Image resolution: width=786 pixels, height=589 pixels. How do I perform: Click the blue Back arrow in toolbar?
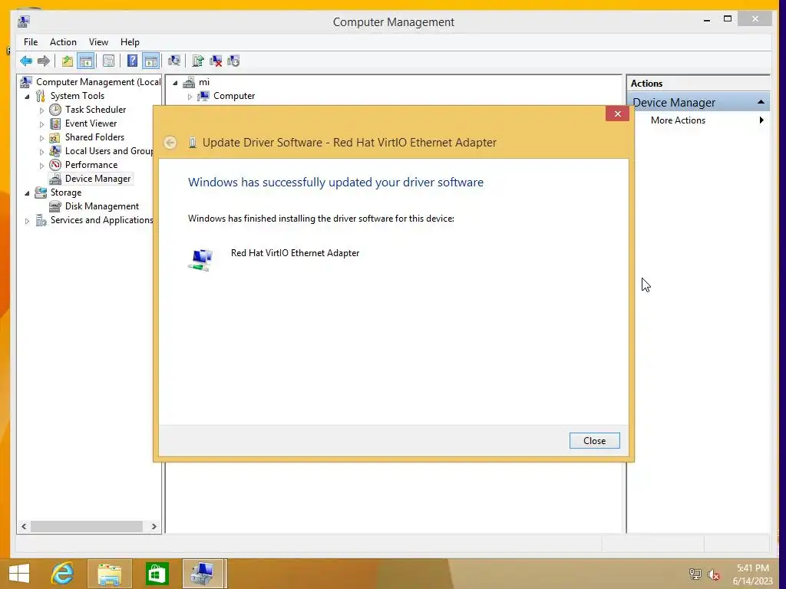(26, 61)
